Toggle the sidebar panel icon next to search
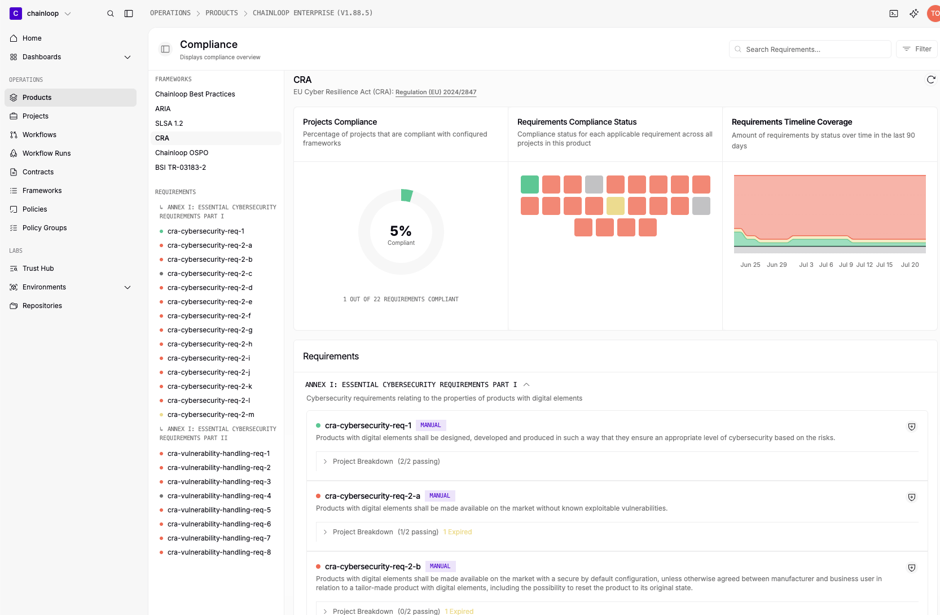 (x=129, y=14)
